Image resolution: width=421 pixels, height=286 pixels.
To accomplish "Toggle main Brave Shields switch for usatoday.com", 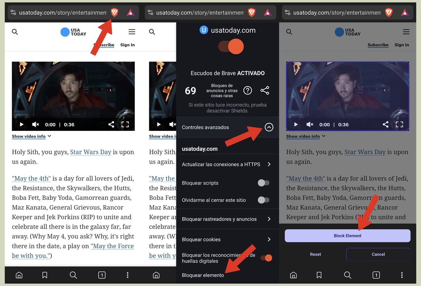I will (231, 47).
